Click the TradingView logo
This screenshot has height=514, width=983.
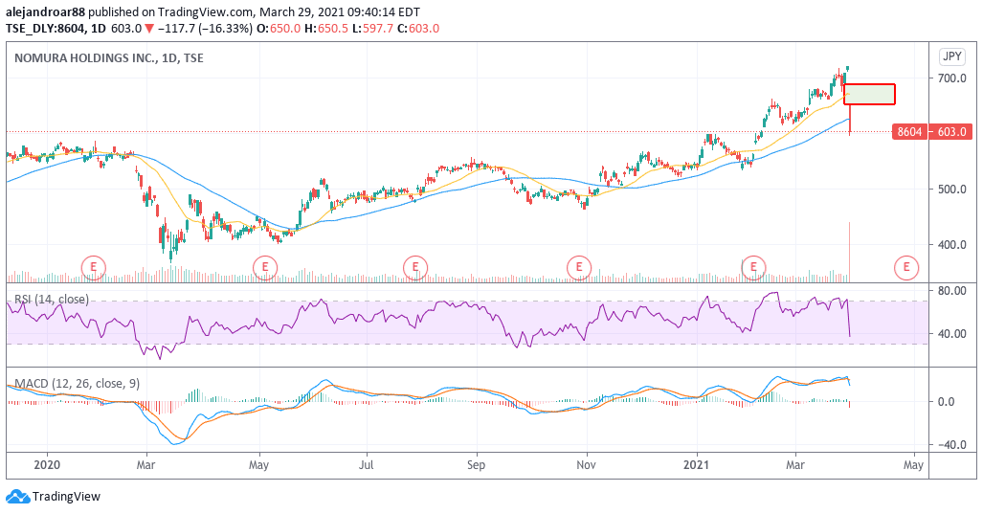[x=53, y=497]
